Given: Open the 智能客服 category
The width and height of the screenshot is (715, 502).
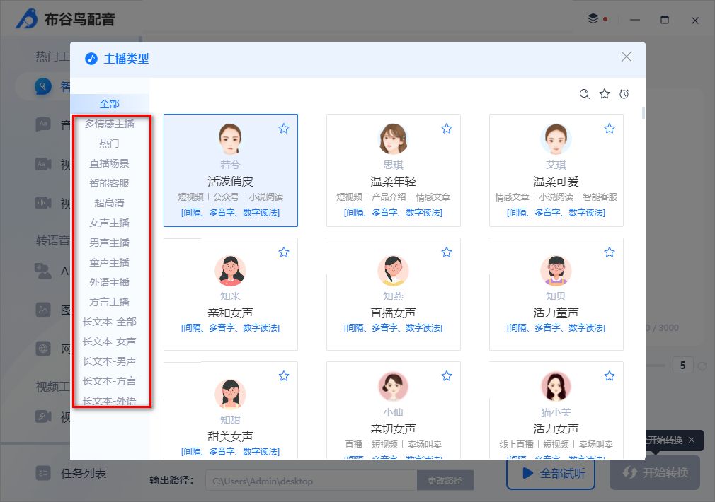Looking at the screenshot, I should tap(110, 183).
